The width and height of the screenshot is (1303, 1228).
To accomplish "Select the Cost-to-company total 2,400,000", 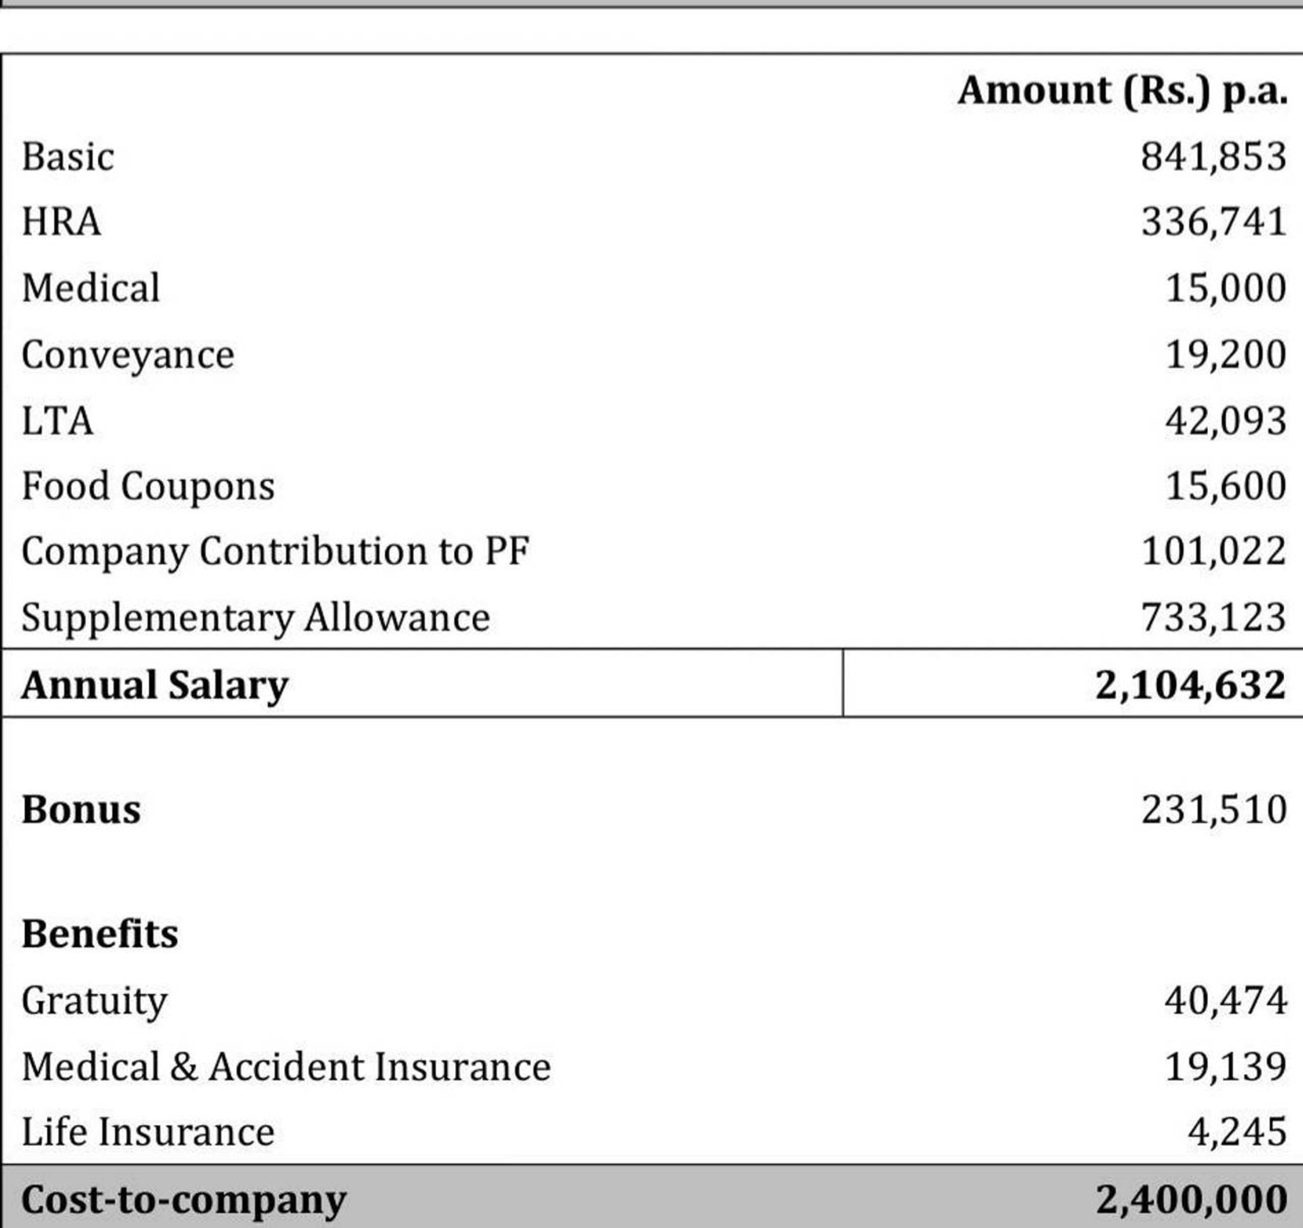I will (1190, 1200).
